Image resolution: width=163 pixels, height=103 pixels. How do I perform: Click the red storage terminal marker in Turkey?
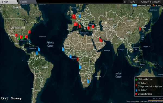point(93,27)
